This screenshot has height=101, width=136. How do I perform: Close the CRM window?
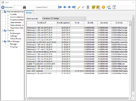133,2
